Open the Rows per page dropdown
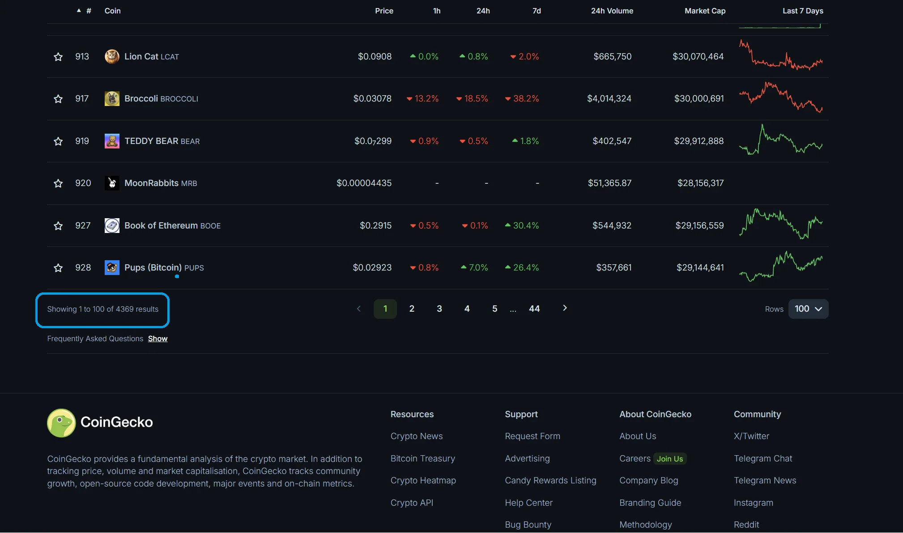903x533 pixels. 808,309
